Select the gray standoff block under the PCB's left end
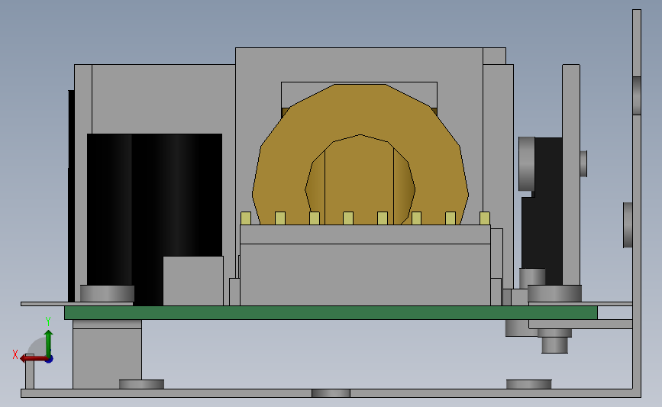 tap(107, 354)
